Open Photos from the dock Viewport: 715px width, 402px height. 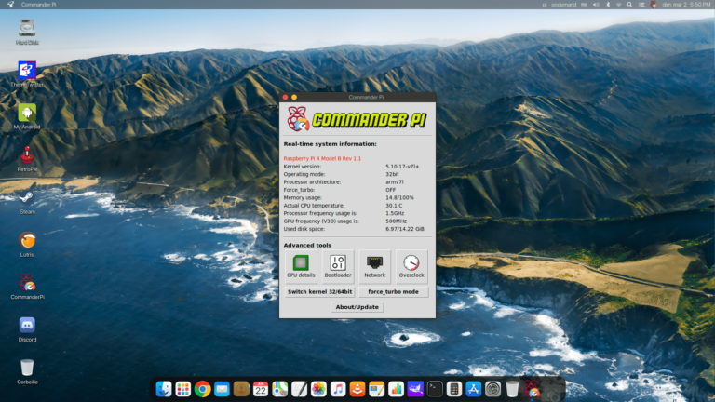pos(318,389)
